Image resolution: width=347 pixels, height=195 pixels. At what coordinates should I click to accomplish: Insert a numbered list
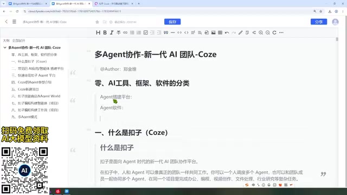click(139, 32)
